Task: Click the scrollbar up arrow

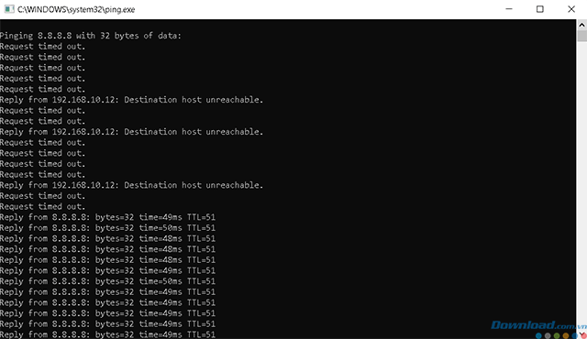Action: click(x=581, y=25)
